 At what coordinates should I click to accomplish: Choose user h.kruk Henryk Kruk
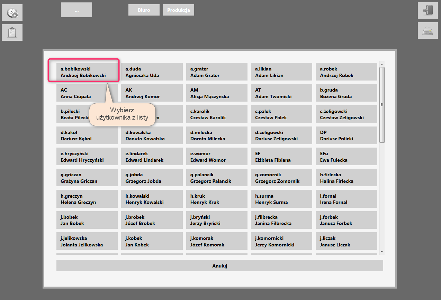(x=216, y=199)
